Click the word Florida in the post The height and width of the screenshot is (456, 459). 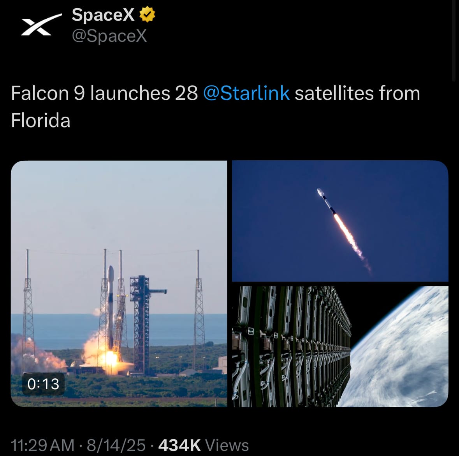[41, 120]
